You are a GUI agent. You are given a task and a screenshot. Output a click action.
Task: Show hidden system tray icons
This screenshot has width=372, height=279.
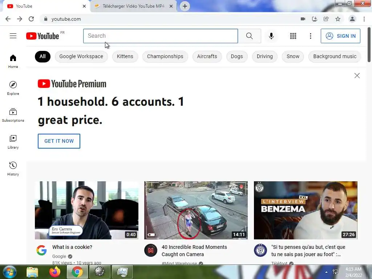point(327,272)
